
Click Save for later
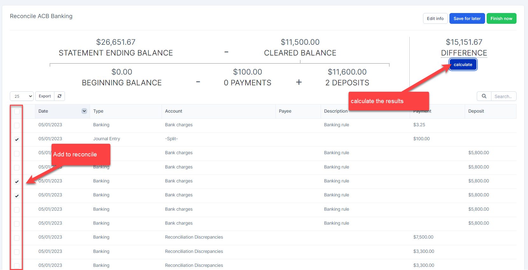click(x=467, y=18)
